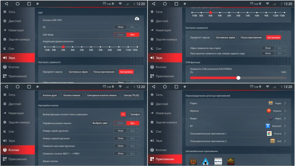295x166 pixels.
Task: Tap the Chrome icon in user app 1 row
Action: (269, 134)
